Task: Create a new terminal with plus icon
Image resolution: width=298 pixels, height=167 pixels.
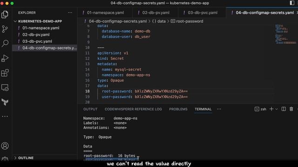Action: (x=271, y=109)
